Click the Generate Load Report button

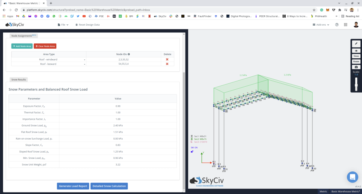click(73, 186)
